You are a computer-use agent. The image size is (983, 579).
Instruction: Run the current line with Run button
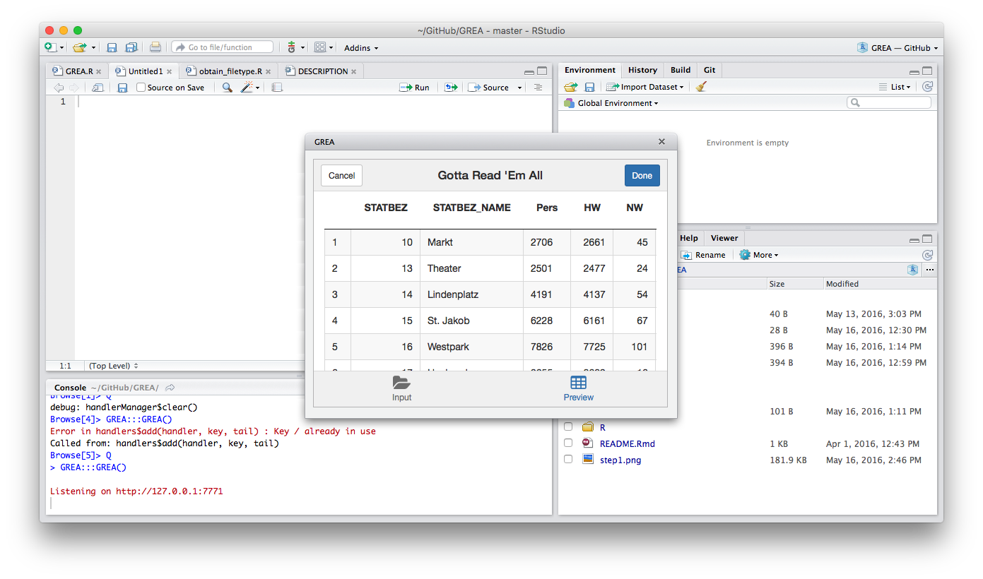coord(415,88)
